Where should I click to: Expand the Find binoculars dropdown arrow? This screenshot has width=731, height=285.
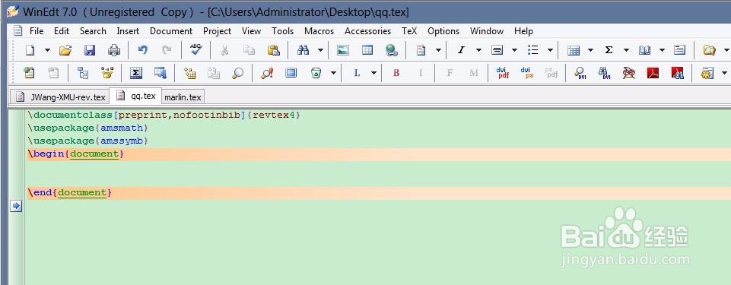[x=320, y=50]
